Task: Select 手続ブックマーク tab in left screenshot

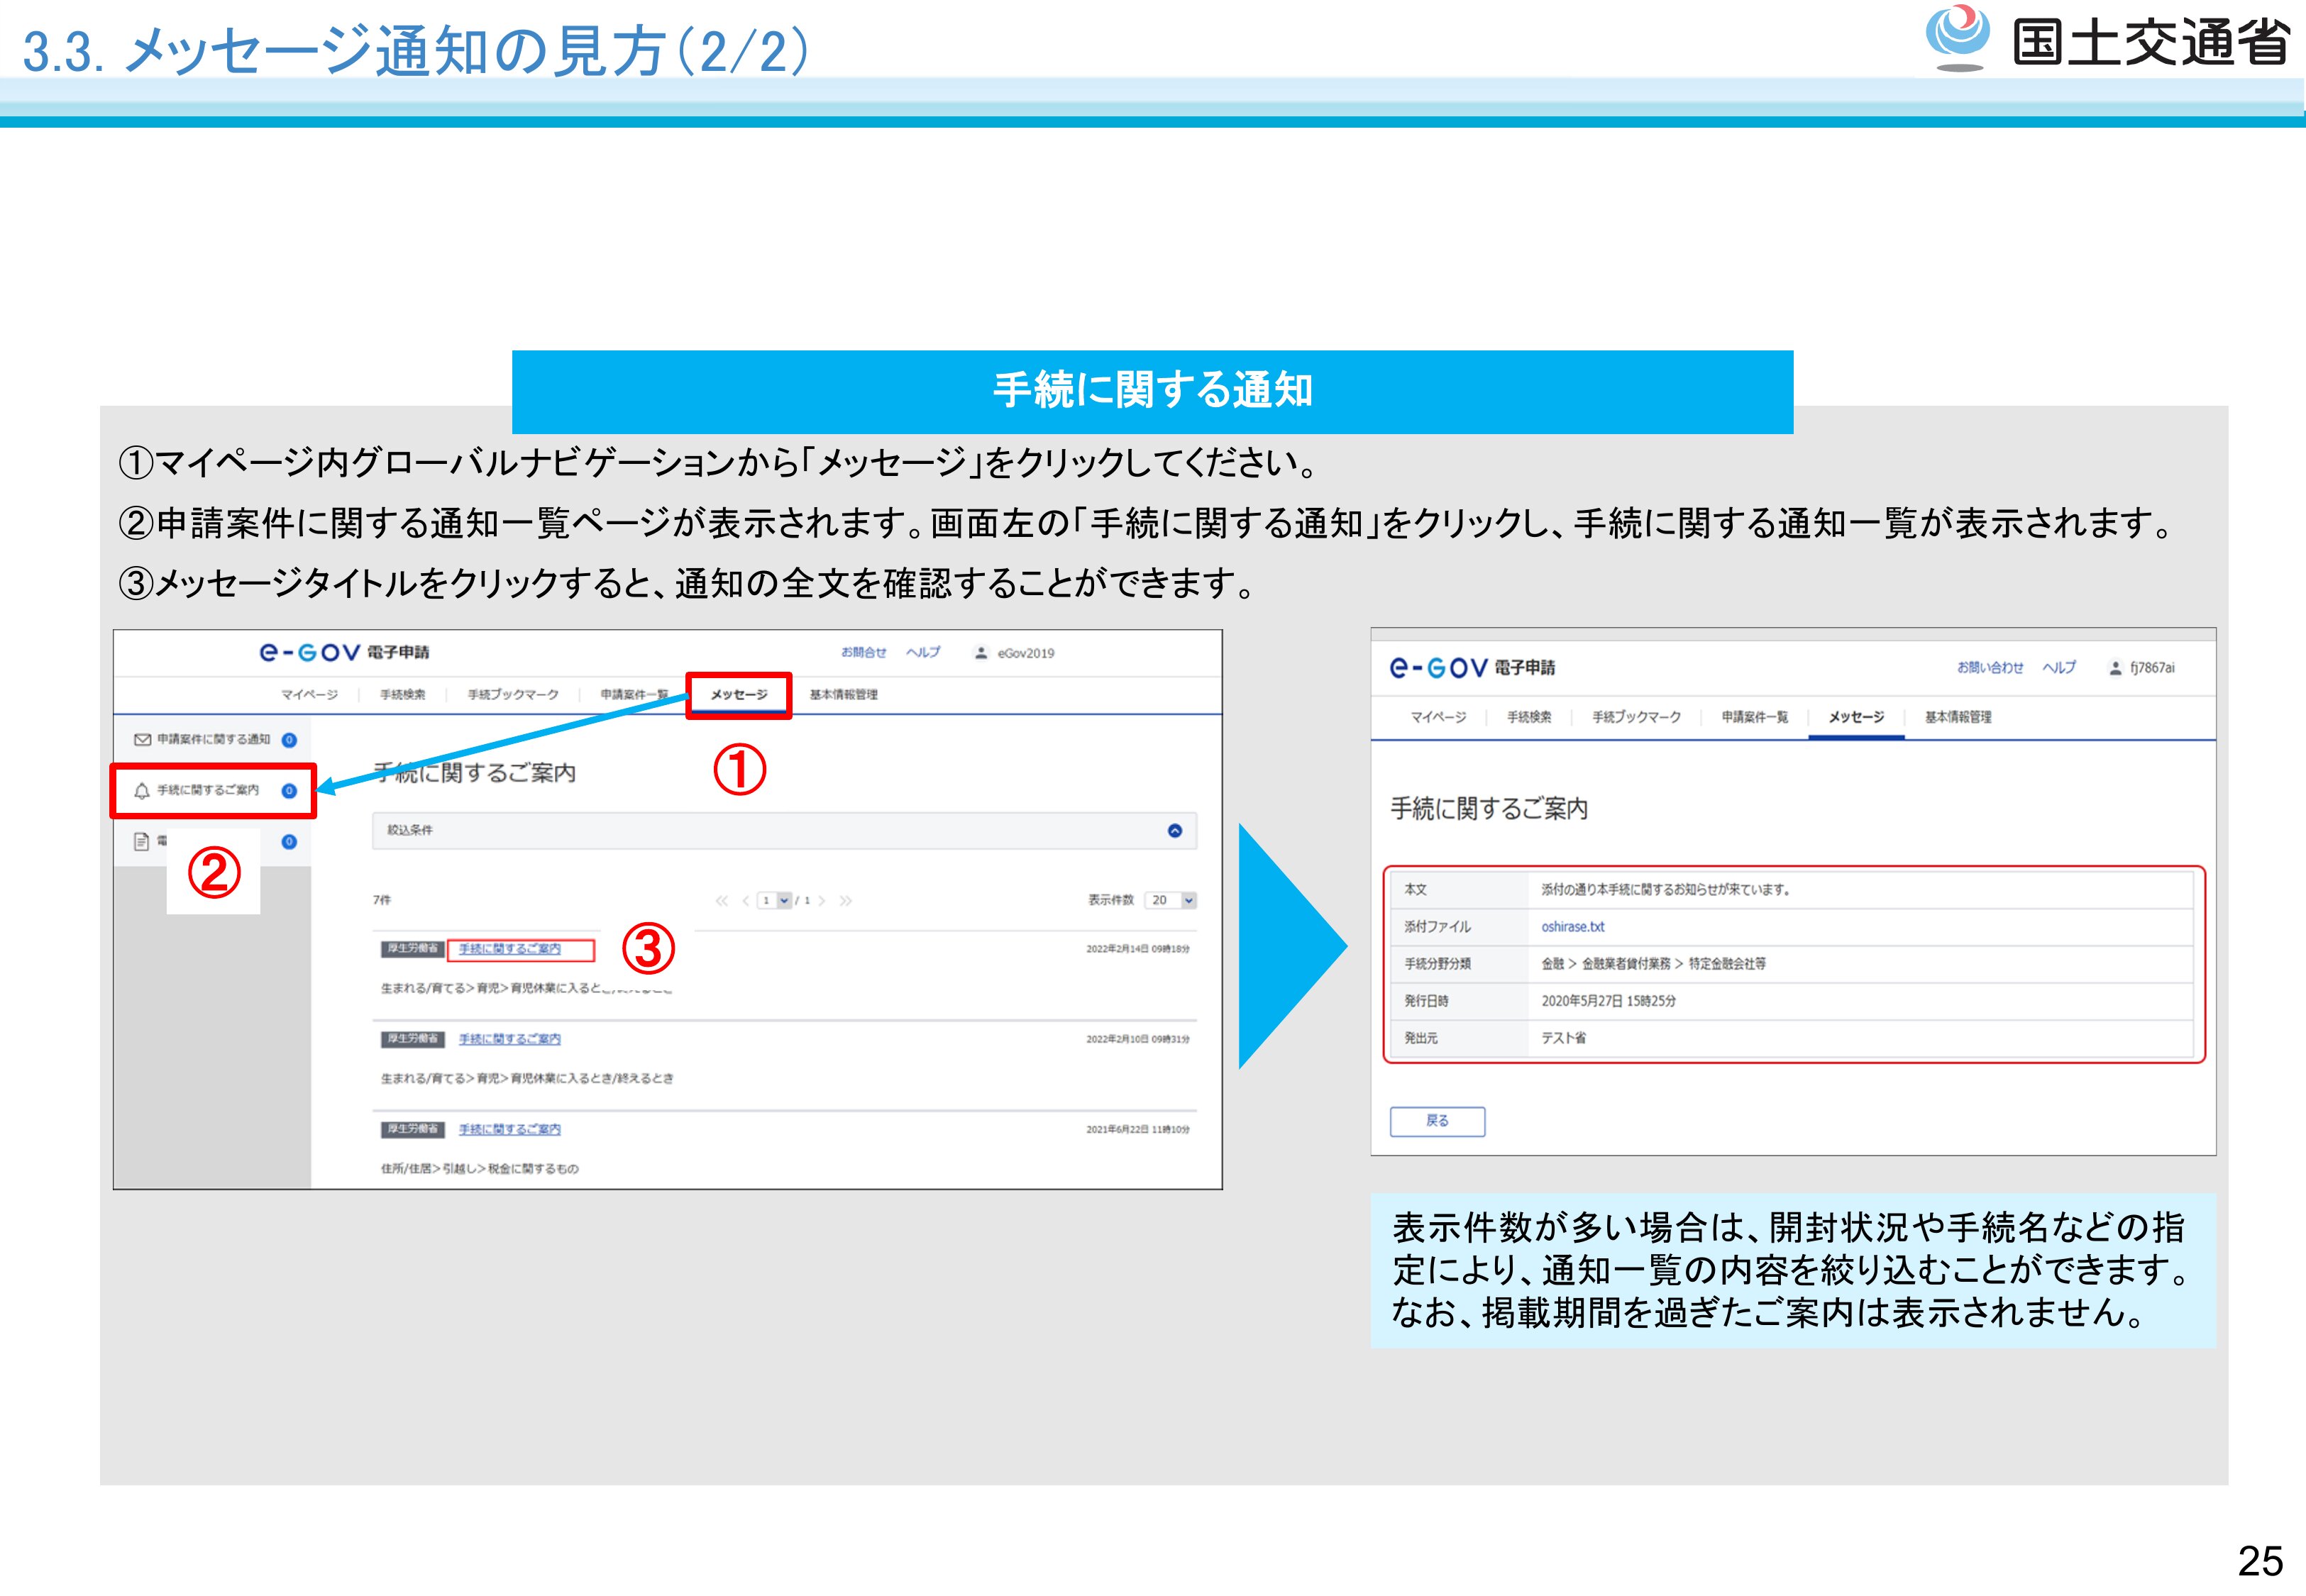Action: point(513,695)
